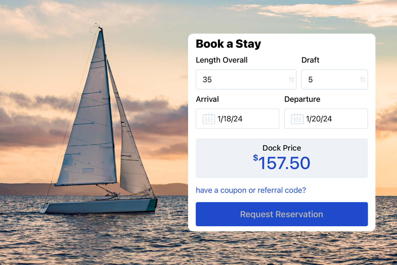This screenshot has height=265, width=397.
Task: Click the Dock Price label
Action: point(281,148)
